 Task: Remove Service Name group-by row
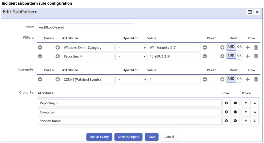(235, 121)
